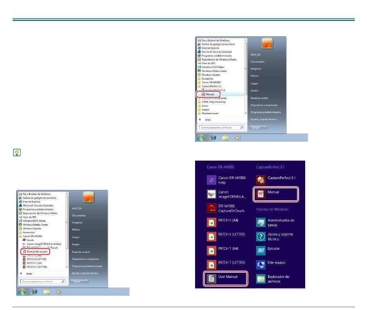The image size is (367, 310).
Task: Expand the CapturePerfect 3.1 folder in start menu
Action: point(210,86)
